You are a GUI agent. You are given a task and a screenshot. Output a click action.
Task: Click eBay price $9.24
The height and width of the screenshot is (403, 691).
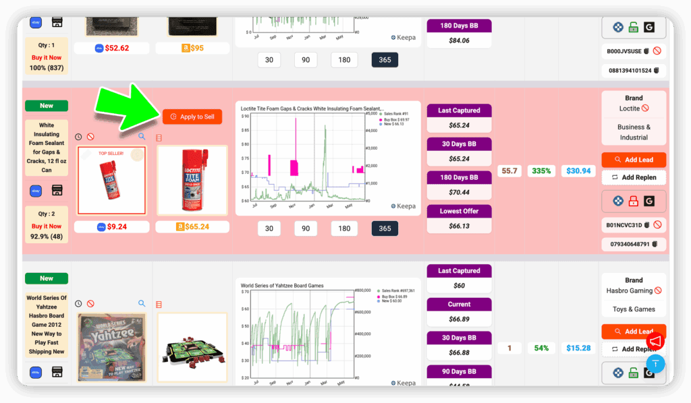tap(112, 226)
